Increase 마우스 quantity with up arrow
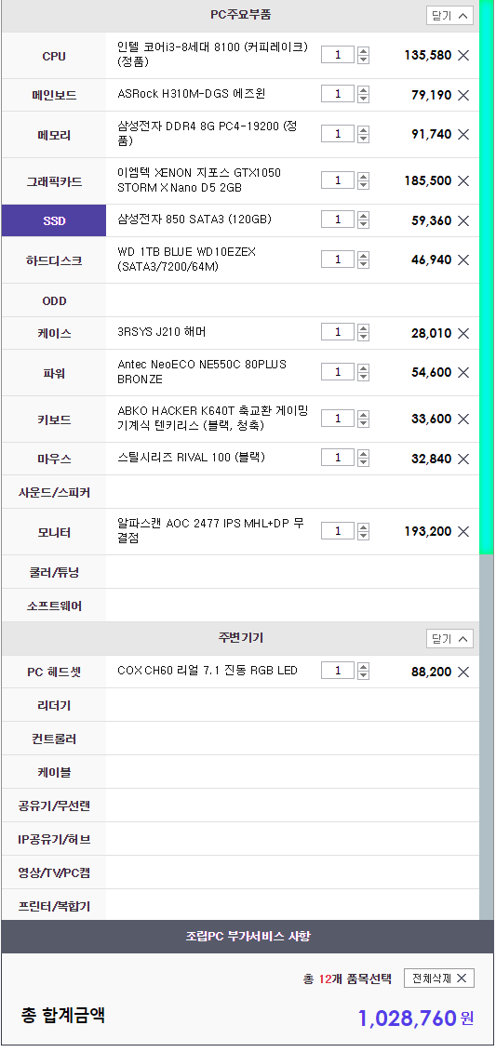This screenshot has height=1052, width=496. [363, 454]
